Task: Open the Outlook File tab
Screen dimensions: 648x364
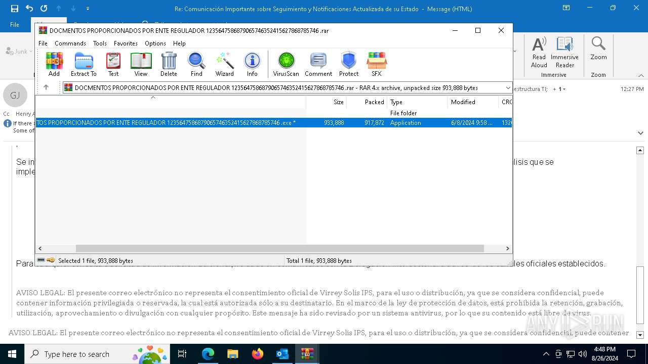Action: click(15, 24)
